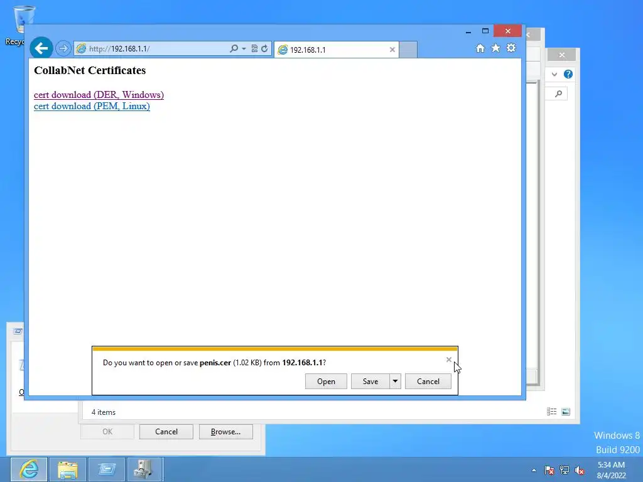
Task: Open File Explorer from the taskbar
Action: [x=68, y=469]
